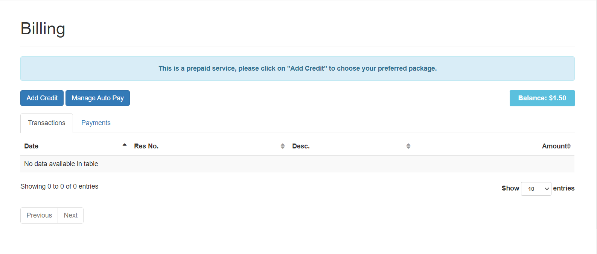Viewport: 597px width, 254px height.
Task: Open Manage Auto Pay
Action: pos(97,98)
